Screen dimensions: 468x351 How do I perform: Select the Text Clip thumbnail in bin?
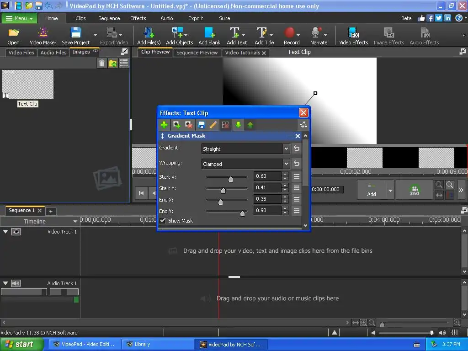tap(28, 84)
